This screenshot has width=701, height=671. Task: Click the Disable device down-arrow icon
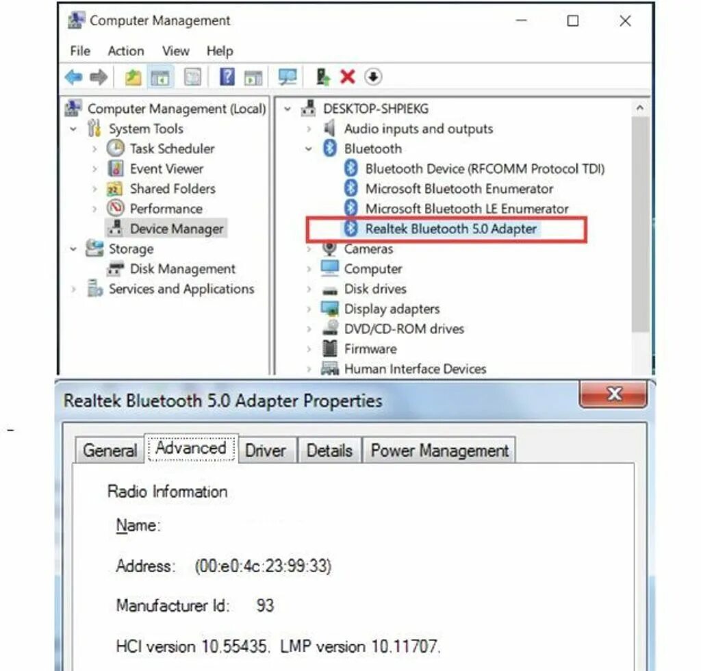click(373, 77)
